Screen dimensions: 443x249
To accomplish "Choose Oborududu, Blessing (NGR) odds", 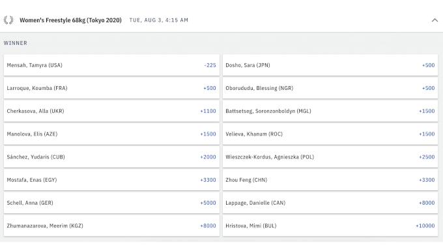I will point(330,88).
